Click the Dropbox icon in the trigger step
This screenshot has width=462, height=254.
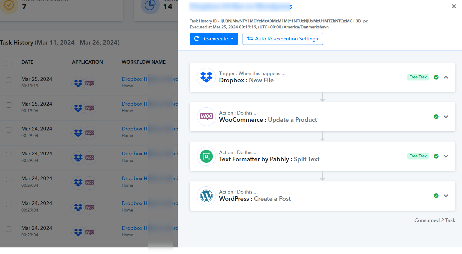(x=206, y=77)
